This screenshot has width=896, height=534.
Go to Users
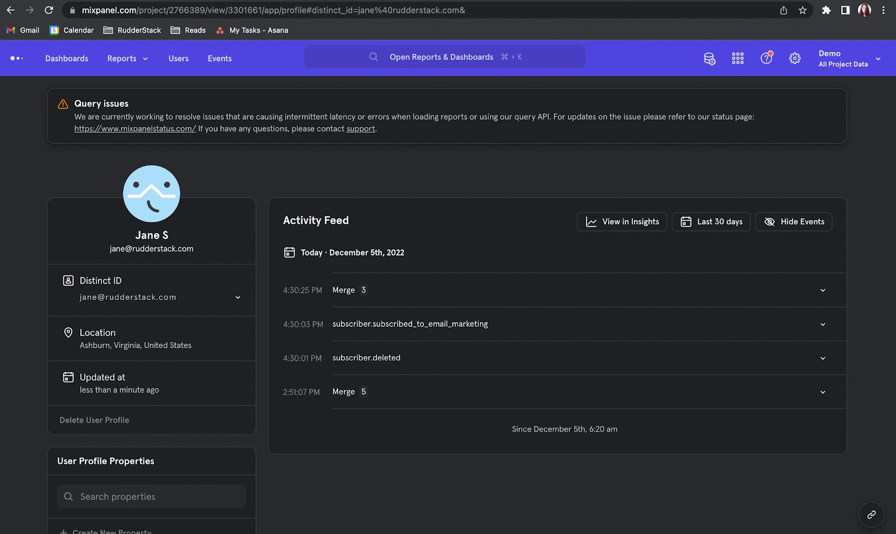[179, 58]
